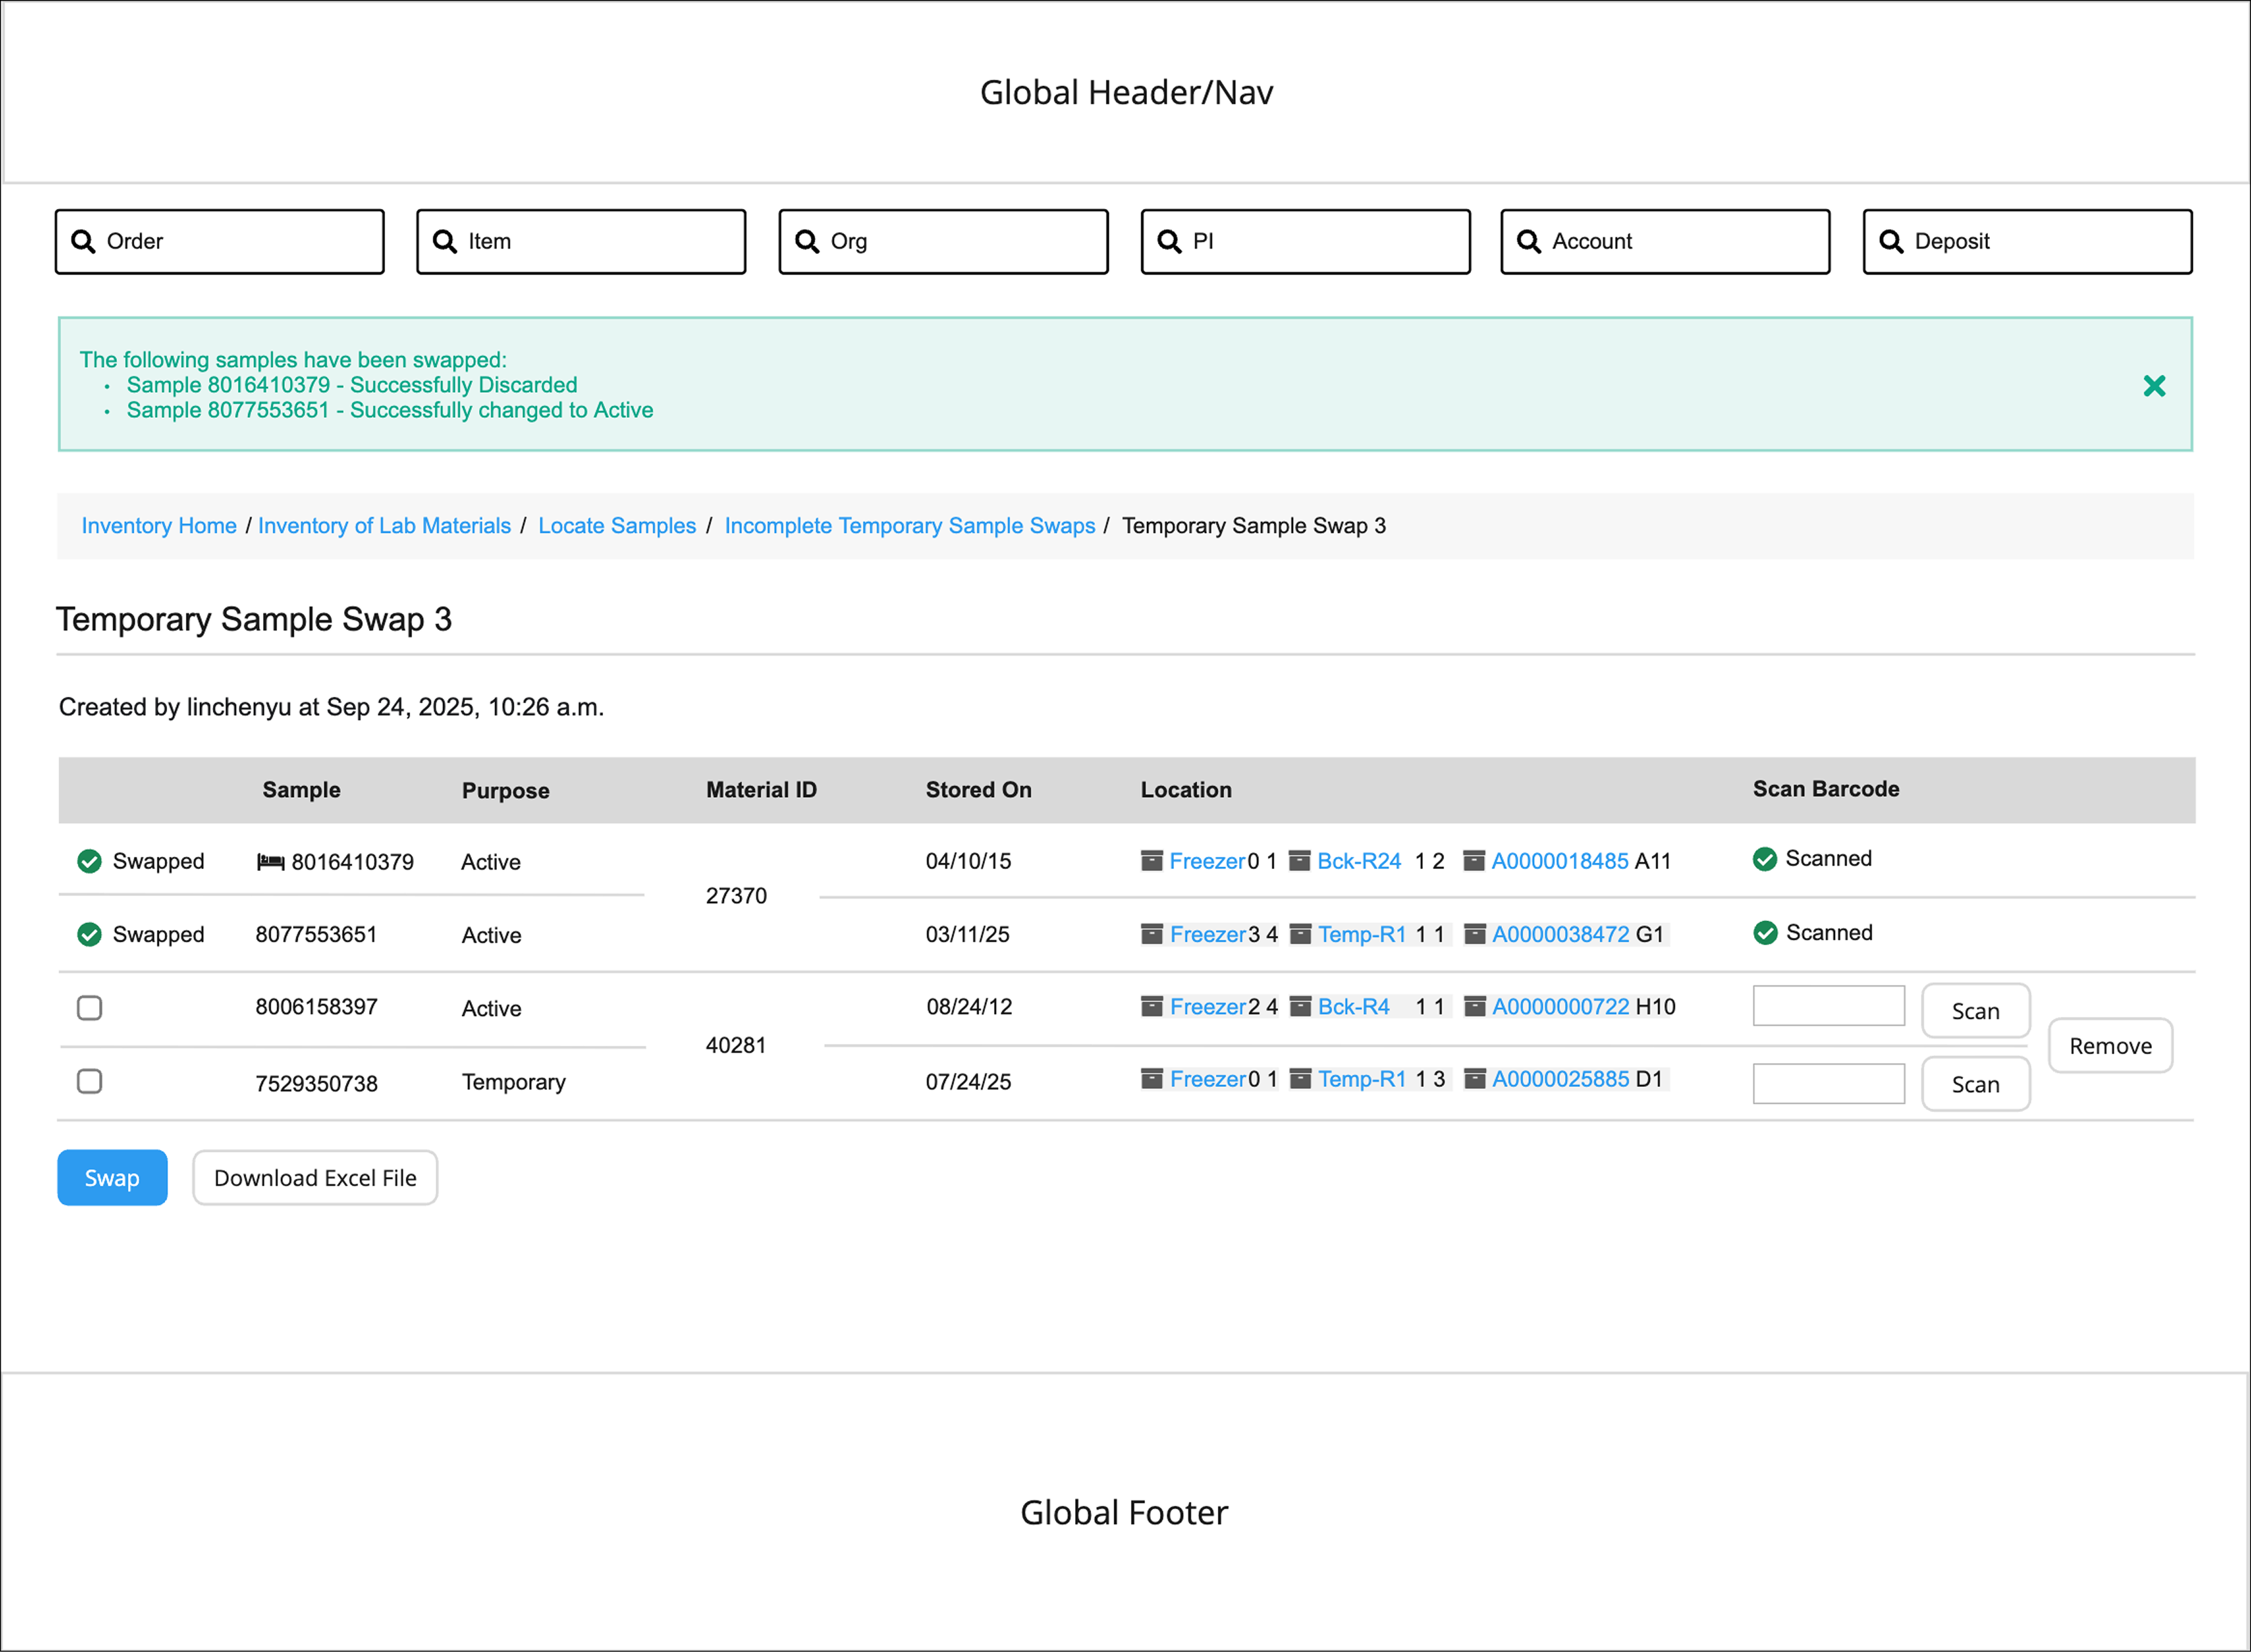
Task: Click green Swapped check icon for 8077553651
Action: (89, 934)
